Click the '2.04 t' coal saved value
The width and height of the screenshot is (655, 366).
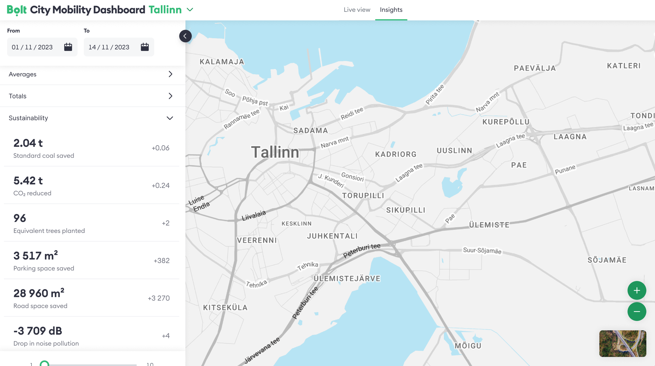click(28, 143)
